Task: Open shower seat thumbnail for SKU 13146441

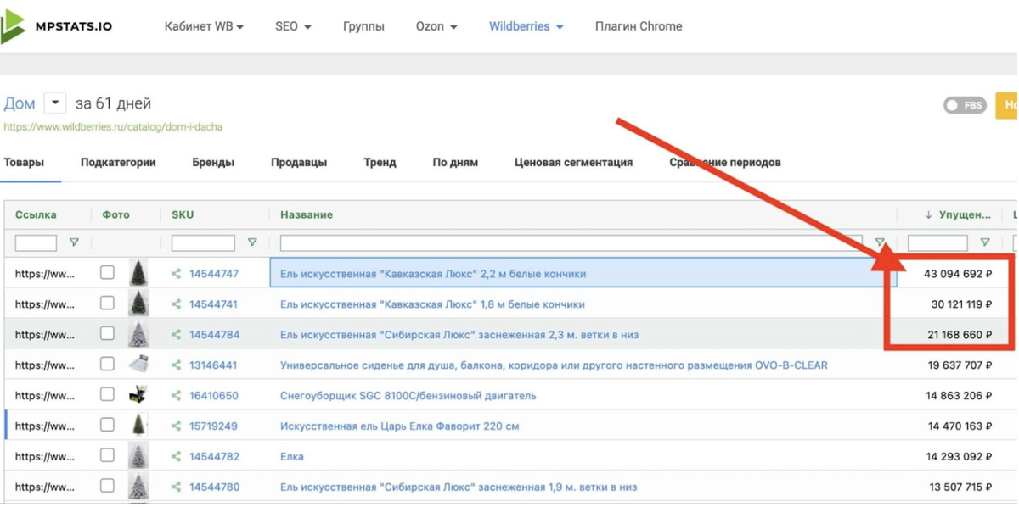Action: pos(138,365)
